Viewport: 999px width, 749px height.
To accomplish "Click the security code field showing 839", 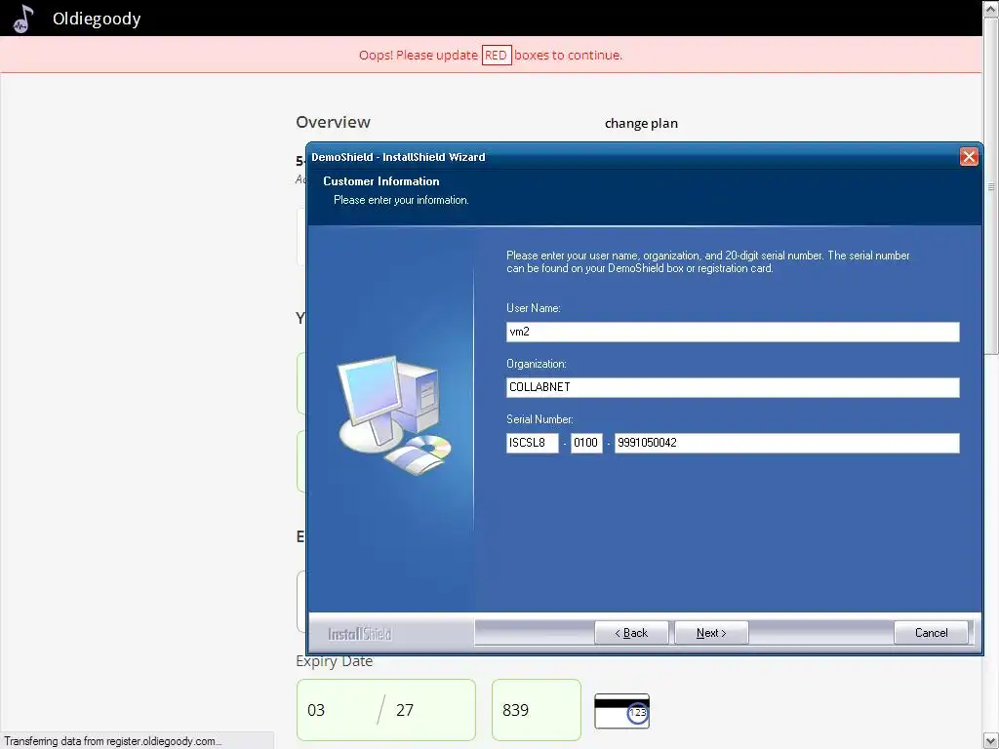I will (537, 710).
